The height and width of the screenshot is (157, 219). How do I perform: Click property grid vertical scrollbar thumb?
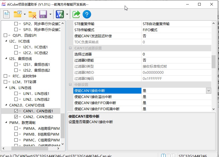click(x=213, y=62)
